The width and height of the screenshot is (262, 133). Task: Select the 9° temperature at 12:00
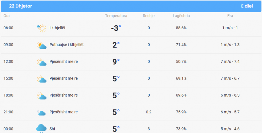[116, 62]
